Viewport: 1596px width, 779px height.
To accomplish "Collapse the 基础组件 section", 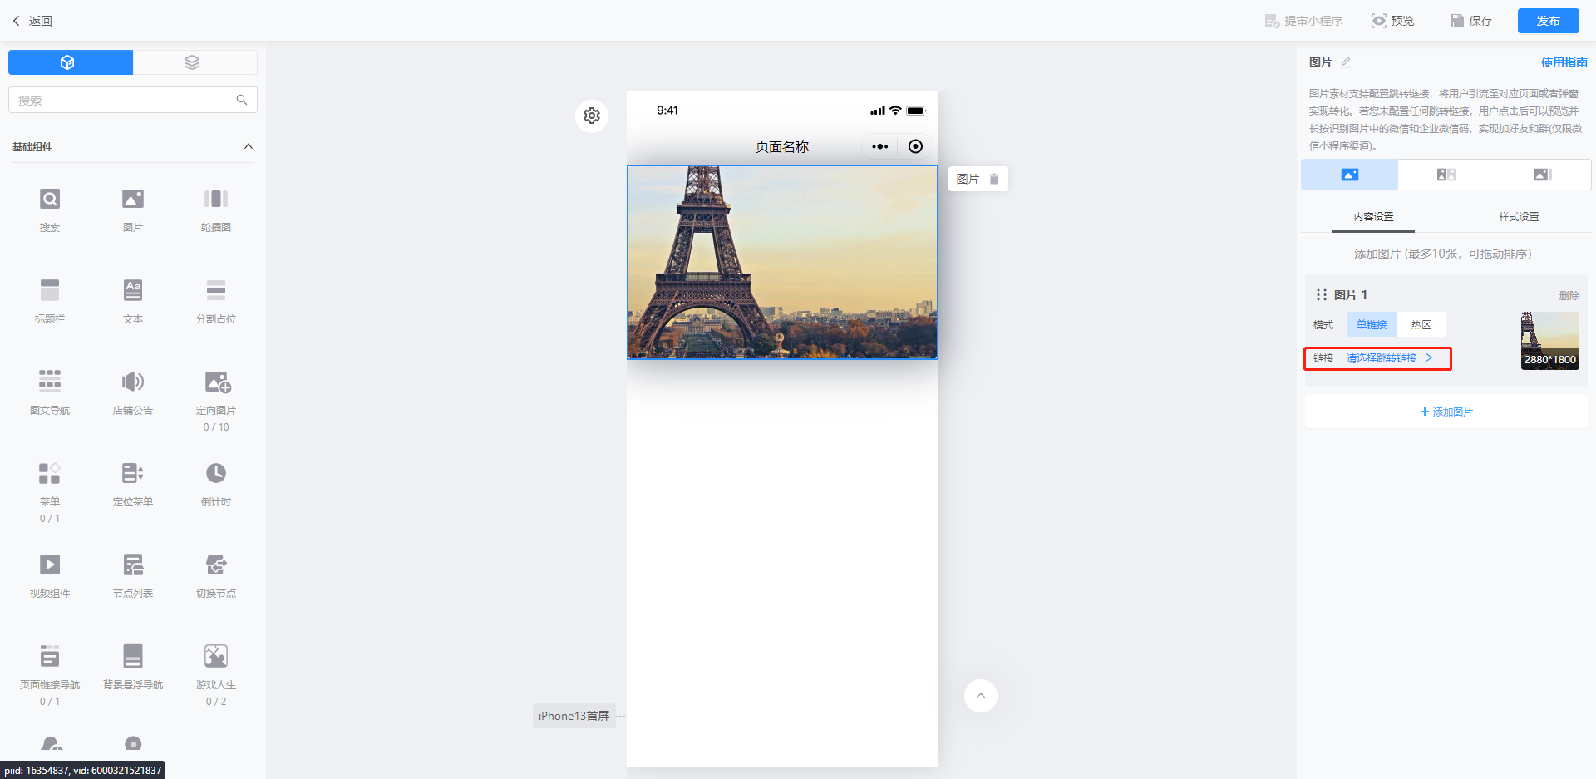I will tap(248, 146).
